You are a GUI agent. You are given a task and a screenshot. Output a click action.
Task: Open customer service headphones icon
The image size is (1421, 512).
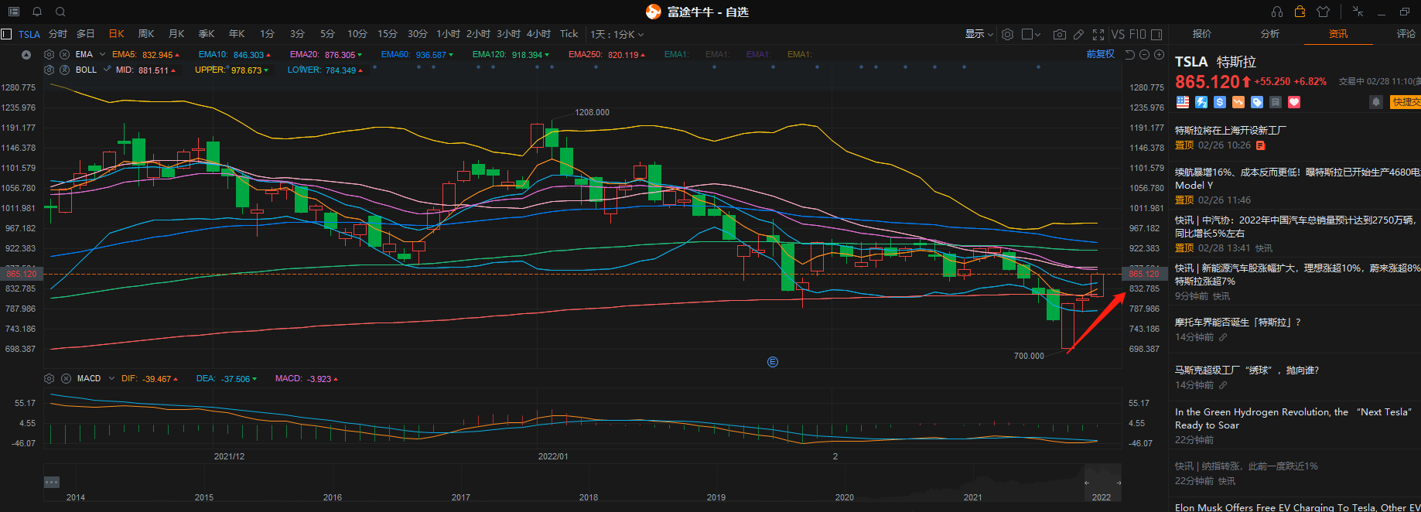tap(1277, 12)
